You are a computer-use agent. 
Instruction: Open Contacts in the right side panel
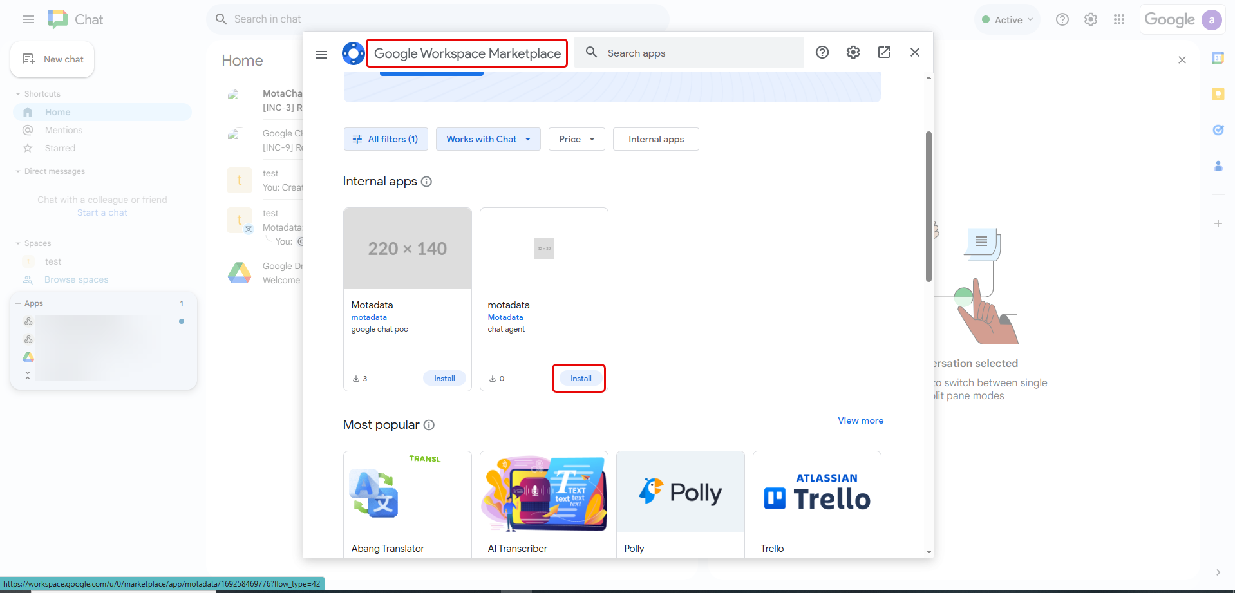[x=1218, y=166]
